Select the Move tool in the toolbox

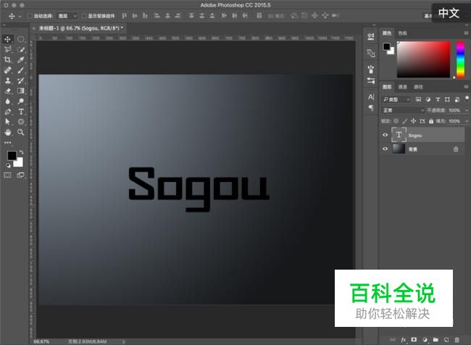pos(7,39)
